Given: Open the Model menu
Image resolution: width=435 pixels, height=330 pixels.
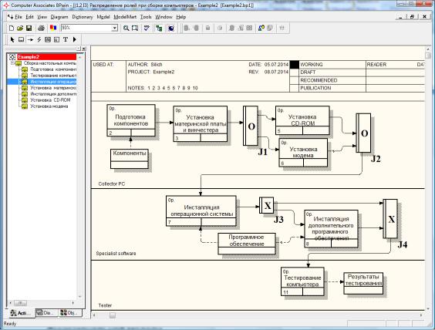Looking at the screenshot, I should [103, 17].
